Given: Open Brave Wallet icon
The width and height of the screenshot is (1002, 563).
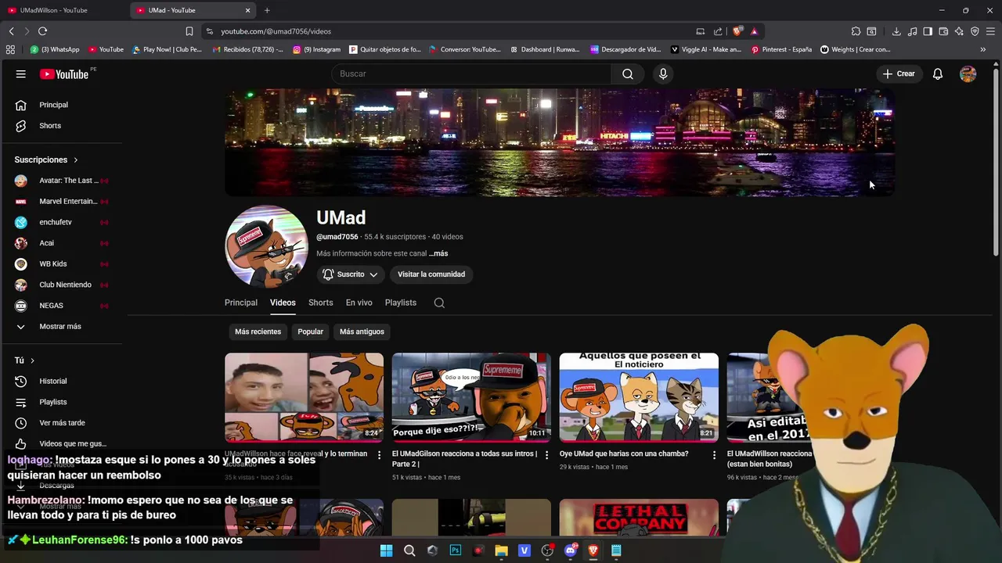Looking at the screenshot, I should 943,31.
